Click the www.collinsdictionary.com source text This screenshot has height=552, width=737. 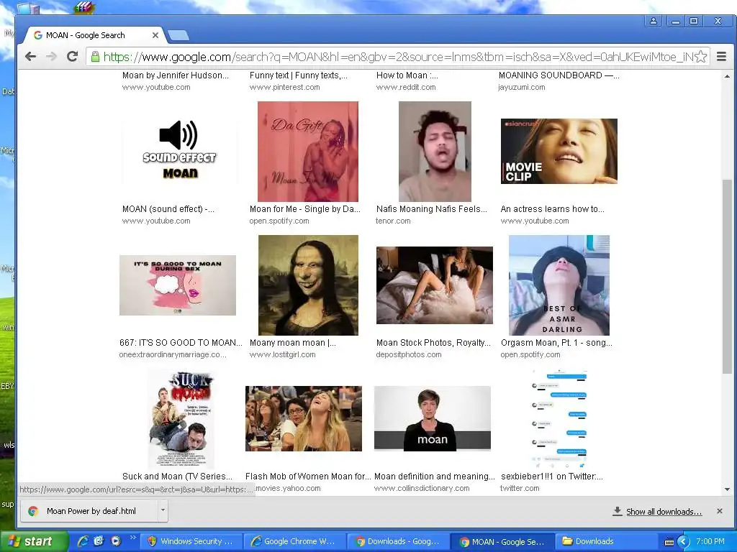click(422, 488)
